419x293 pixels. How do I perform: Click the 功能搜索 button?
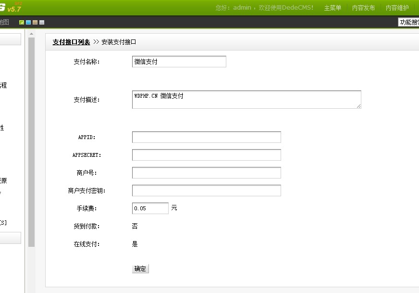(x=408, y=22)
